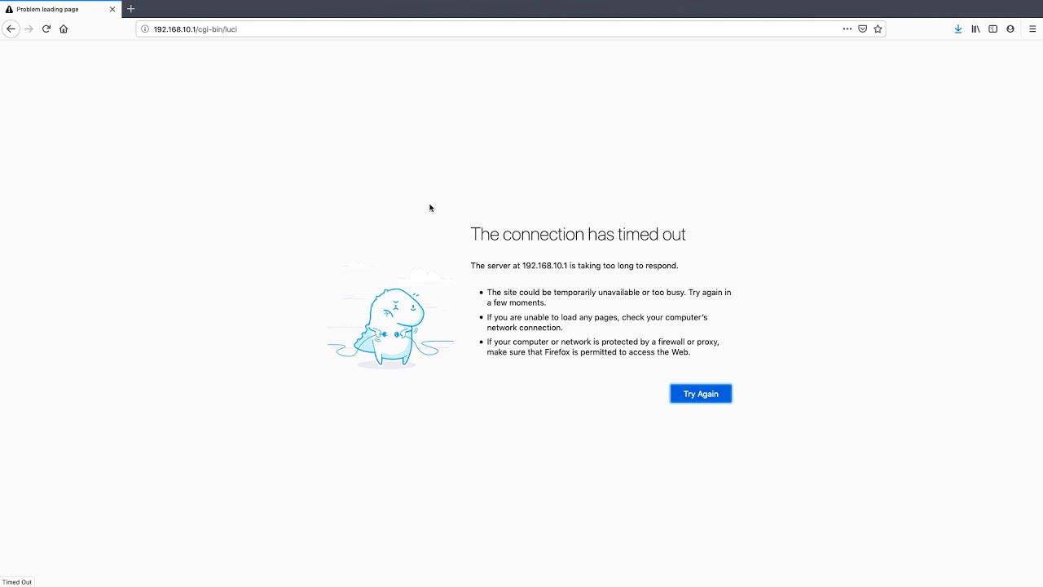Click the heading The connection has timed out
The width and height of the screenshot is (1043, 587).
point(578,235)
